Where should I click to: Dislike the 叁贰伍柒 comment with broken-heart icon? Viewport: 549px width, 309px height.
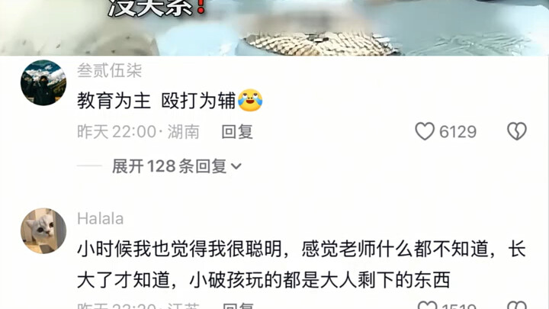coord(517,131)
